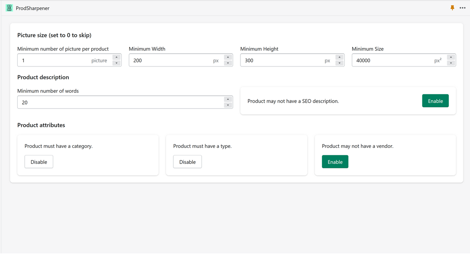Screen dimensions: 470x264
Task: Click into the Minimum Size field
Action: (404, 60)
